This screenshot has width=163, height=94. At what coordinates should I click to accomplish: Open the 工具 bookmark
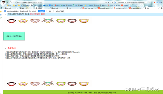(75, 5)
